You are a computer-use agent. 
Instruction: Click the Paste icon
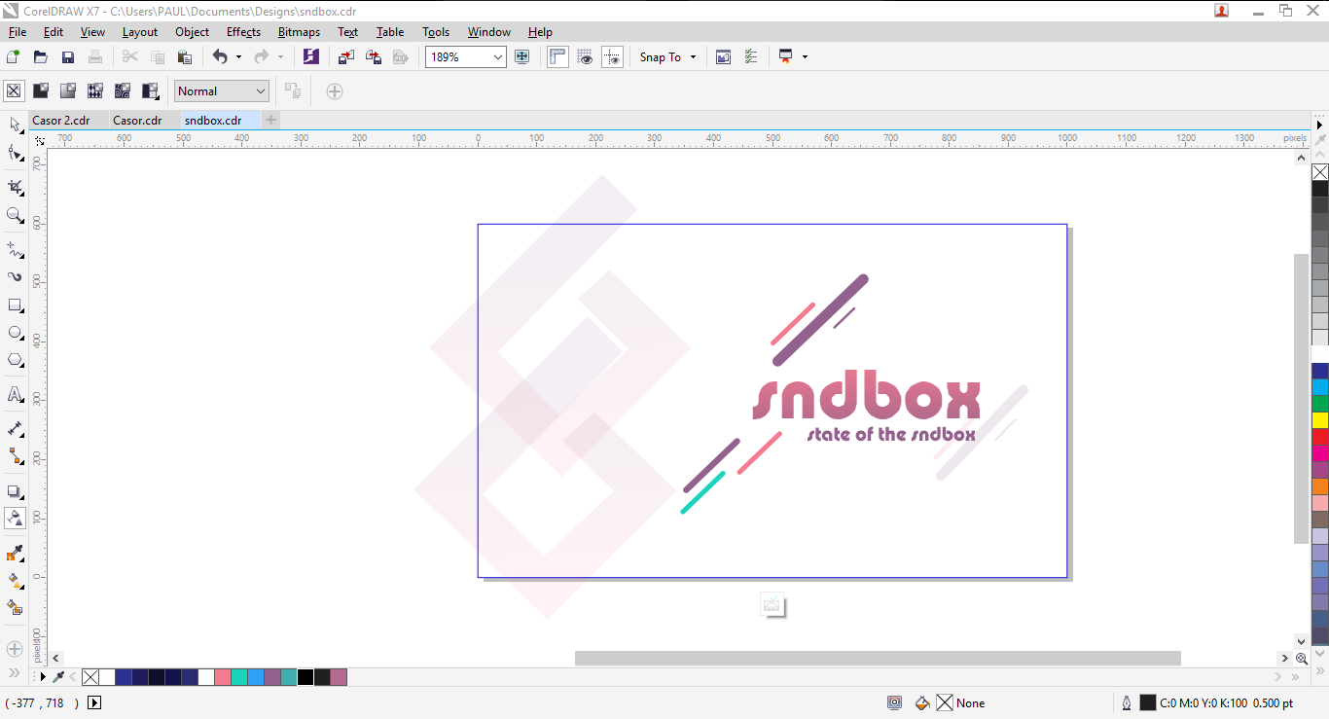click(x=185, y=57)
